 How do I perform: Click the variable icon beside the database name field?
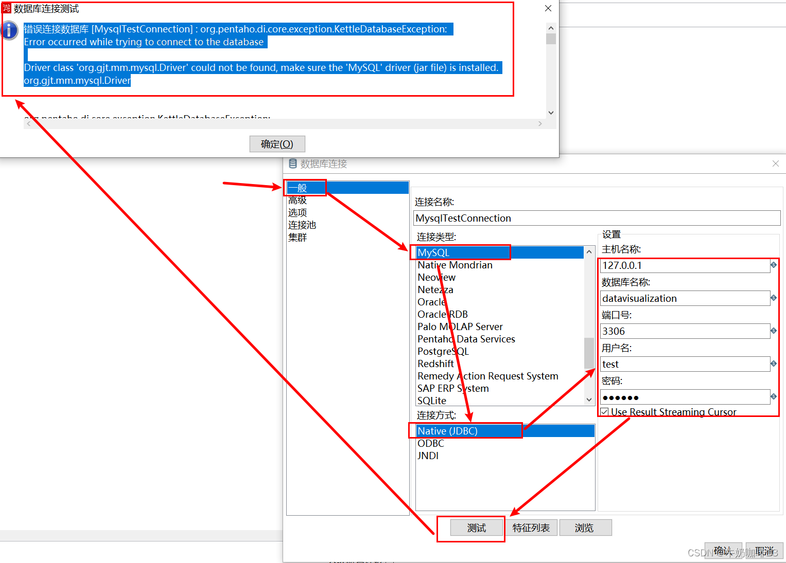(773, 298)
